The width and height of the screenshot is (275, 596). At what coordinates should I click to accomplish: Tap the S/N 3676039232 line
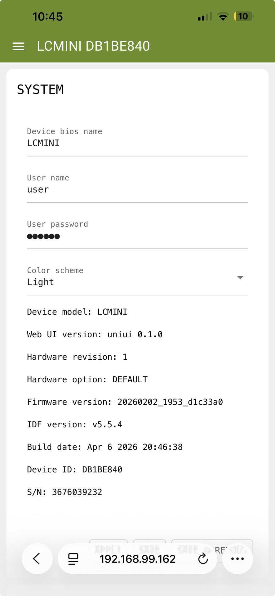[64, 492]
